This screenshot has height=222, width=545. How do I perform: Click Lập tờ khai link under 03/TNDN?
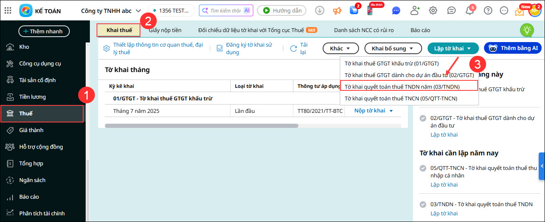pos(444,213)
